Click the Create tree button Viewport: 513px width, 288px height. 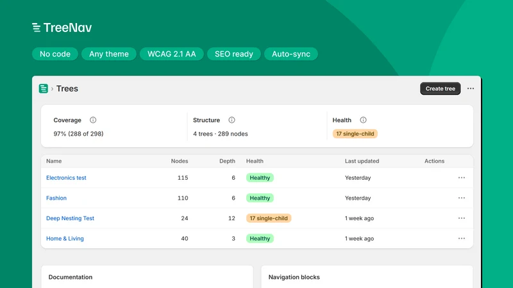[x=440, y=88]
